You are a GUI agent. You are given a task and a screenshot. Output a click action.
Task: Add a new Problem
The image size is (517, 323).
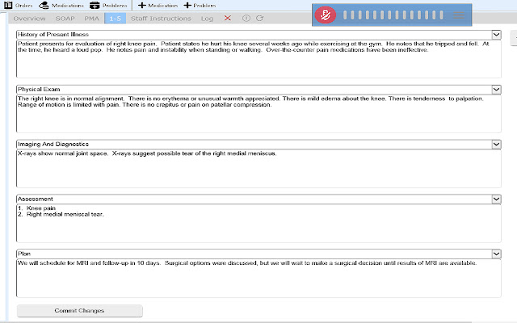(x=200, y=6)
